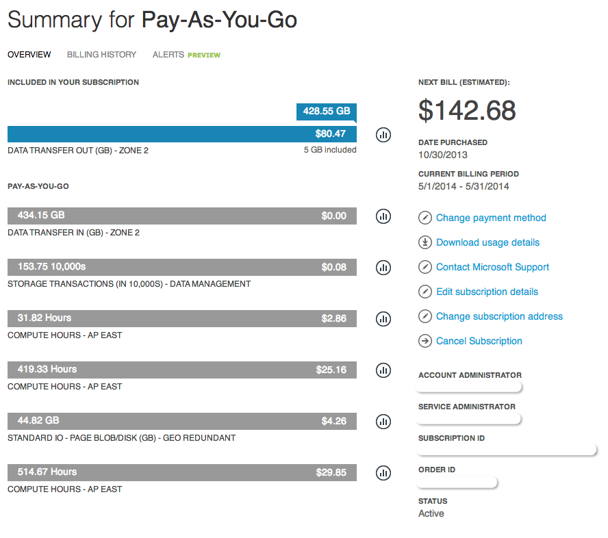View chart icon beside $29.85 compute hours
The image size is (608, 538).
383,473
